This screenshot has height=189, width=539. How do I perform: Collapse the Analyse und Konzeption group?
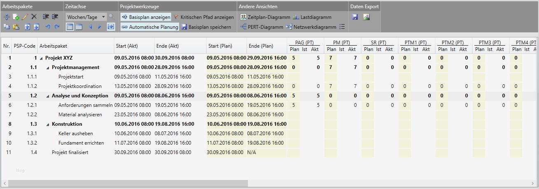tap(48, 96)
